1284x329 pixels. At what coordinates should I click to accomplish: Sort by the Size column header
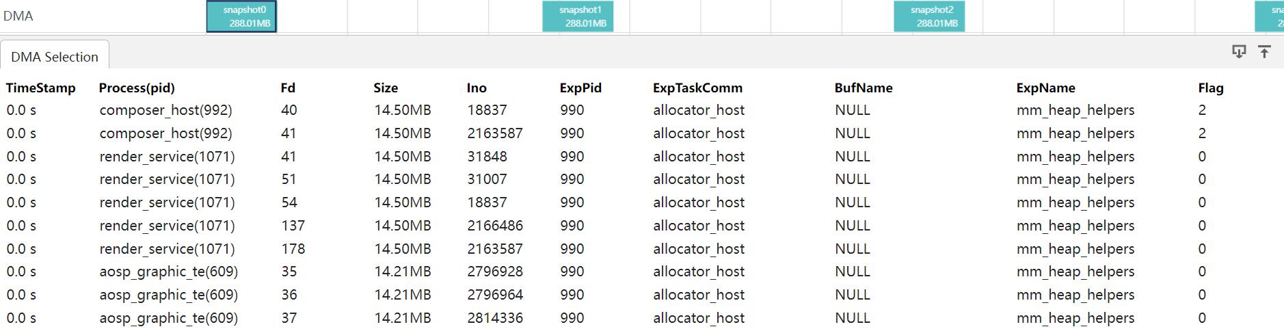coord(386,88)
